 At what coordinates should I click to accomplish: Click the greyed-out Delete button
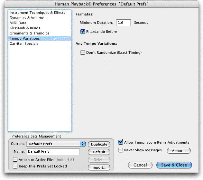point(99,160)
